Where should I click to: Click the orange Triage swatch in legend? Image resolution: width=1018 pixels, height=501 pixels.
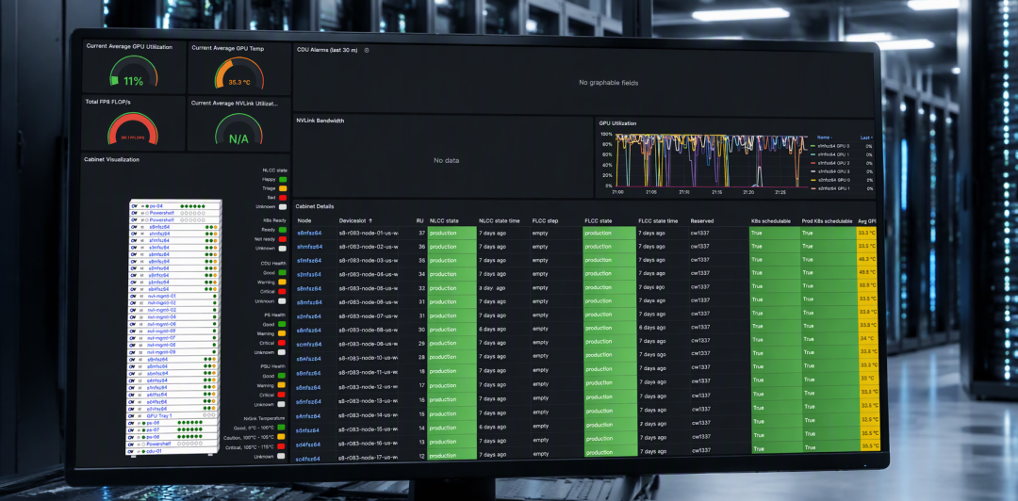coord(282,188)
